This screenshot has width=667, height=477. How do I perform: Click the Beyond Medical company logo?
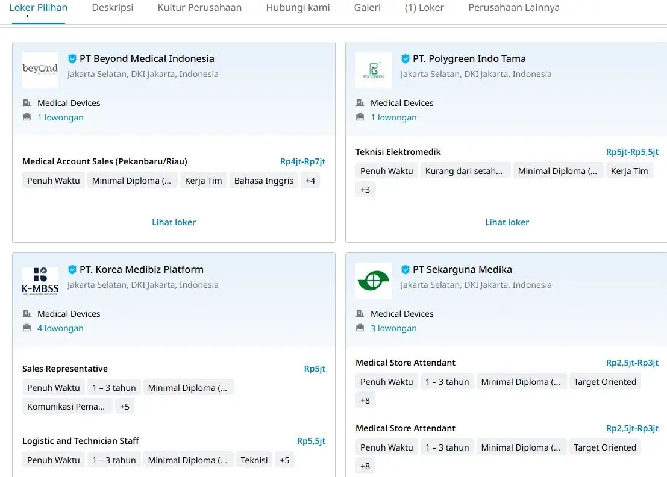(40, 70)
